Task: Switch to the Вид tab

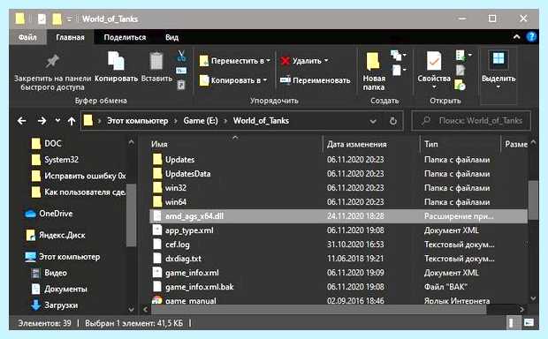Action: tap(172, 37)
